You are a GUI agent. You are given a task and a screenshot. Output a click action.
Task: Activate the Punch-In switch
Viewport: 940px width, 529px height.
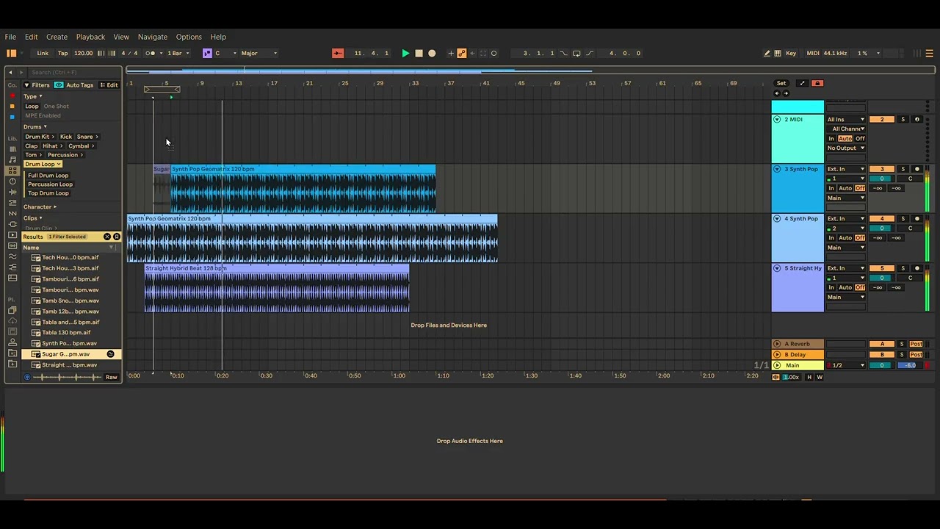tap(564, 53)
